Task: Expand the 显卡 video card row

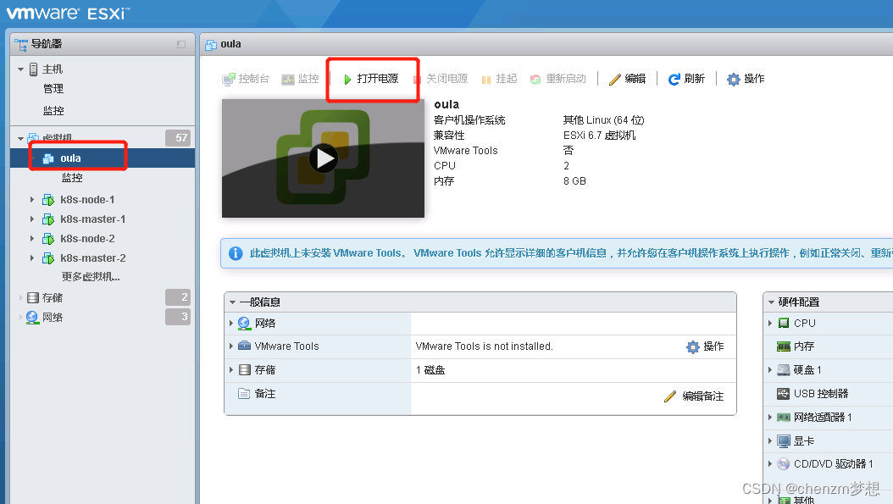Action: [770, 440]
